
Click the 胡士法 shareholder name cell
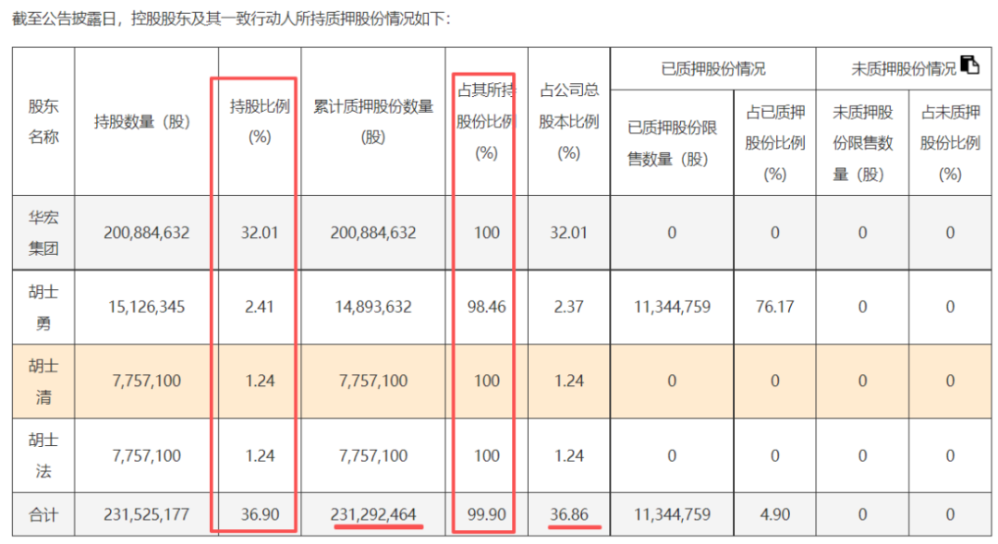point(43,455)
